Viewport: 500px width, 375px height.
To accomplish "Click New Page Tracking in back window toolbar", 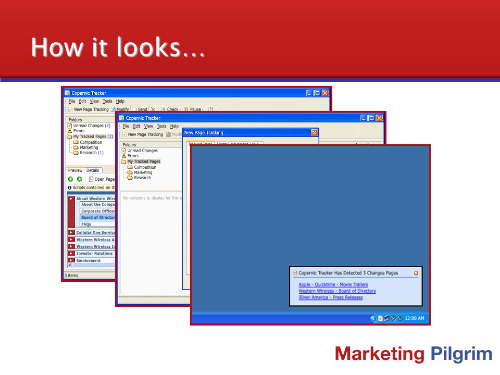I will [x=89, y=109].
